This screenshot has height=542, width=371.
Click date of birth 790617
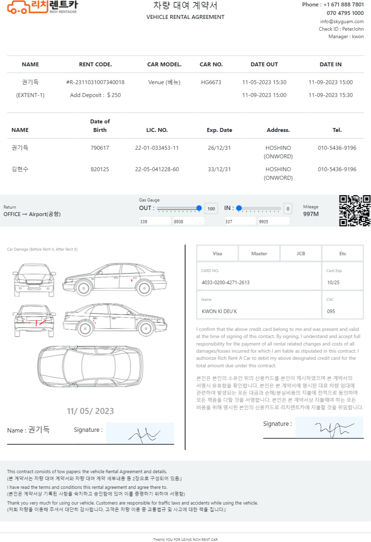tap(100, 148)
